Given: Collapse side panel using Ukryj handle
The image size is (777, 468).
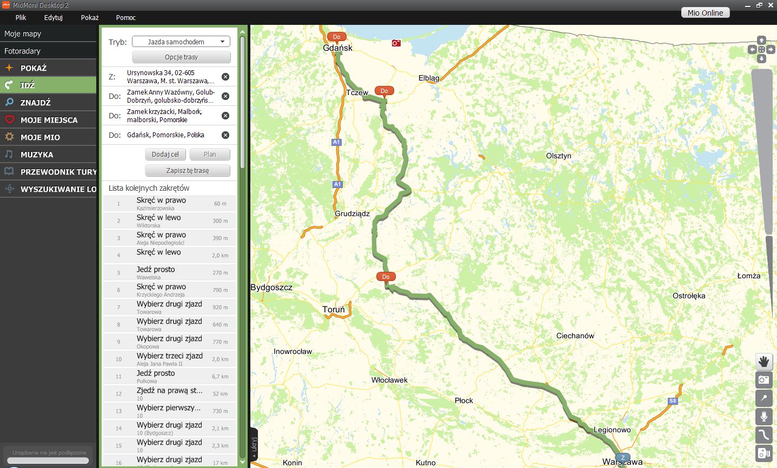Looking at the screenshot, I should [x=254, y=444].
